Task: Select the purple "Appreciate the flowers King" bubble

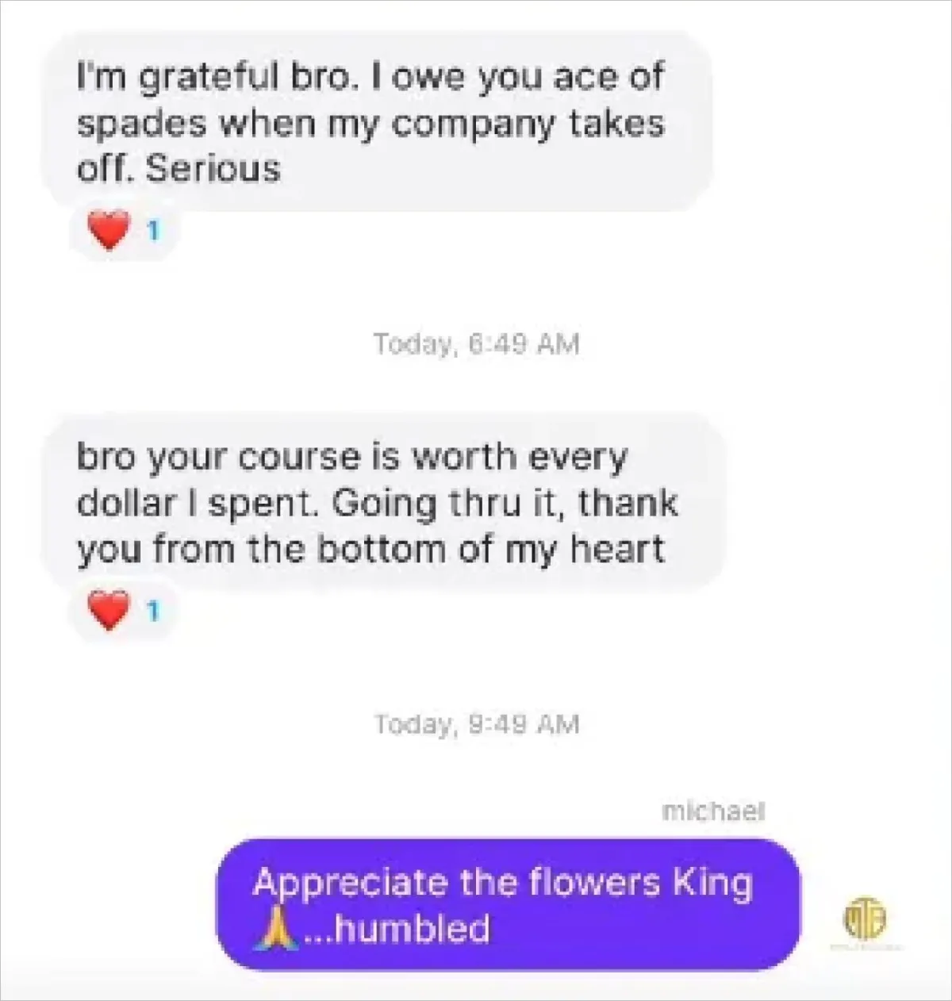Action: (x=509, y=904)
